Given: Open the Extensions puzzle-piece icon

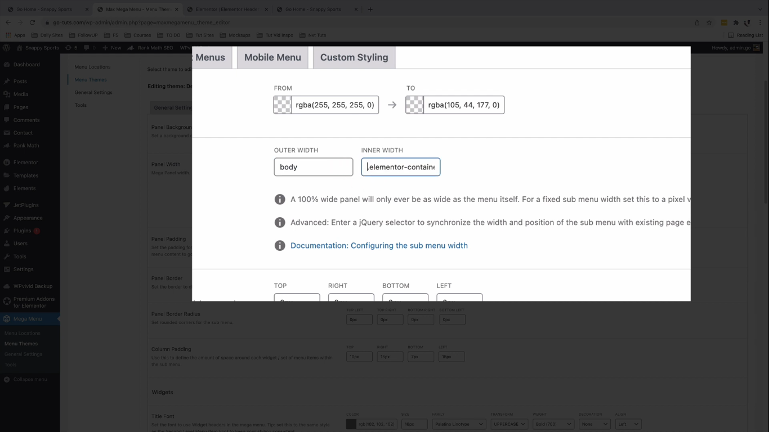Looking at the screenshot, I should click(x=736, y=22).
